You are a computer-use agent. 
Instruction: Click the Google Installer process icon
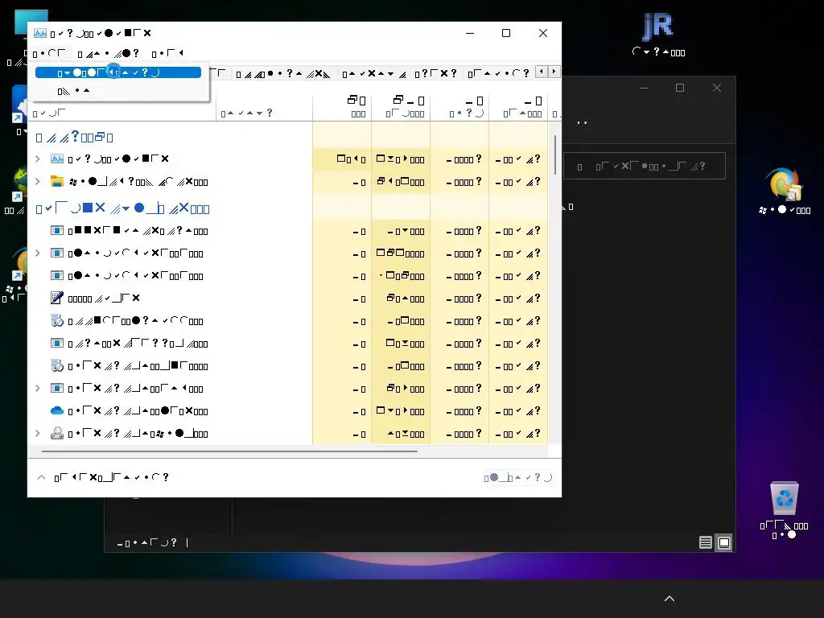tap(57, 320)
